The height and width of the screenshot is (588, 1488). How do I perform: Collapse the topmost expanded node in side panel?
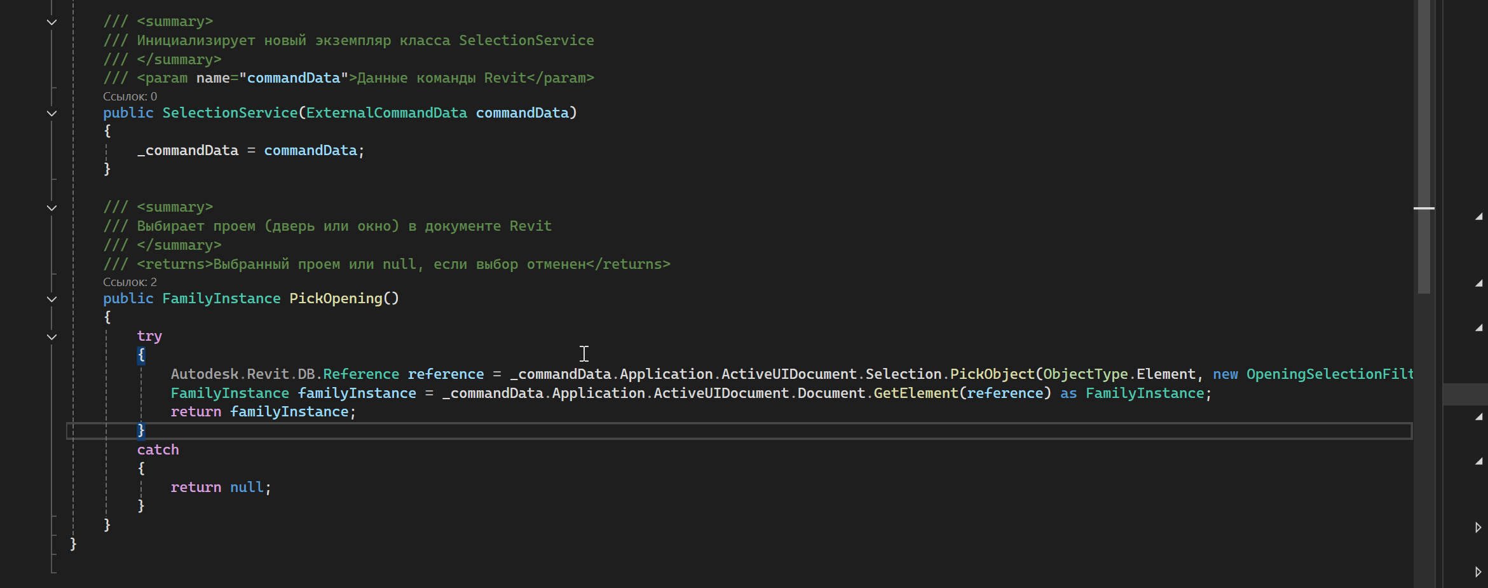[x=1478, y=217]
